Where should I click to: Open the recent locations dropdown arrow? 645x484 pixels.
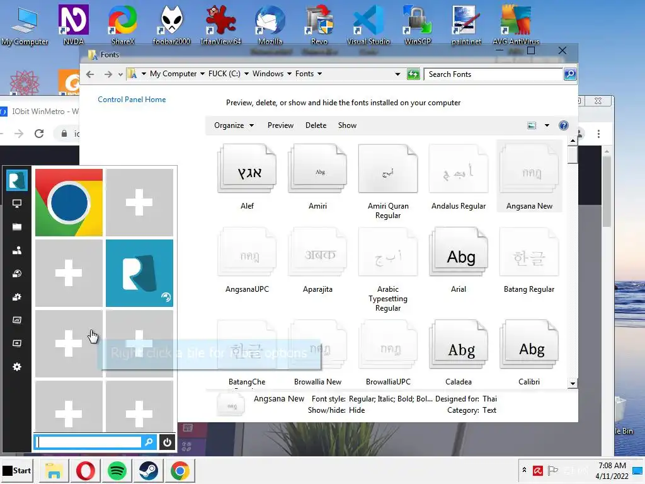click(120, 74)
